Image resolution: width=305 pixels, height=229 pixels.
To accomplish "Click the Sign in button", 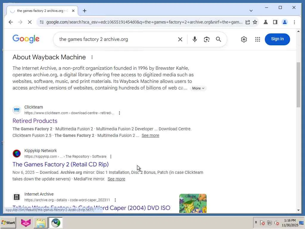I will 277,39.
